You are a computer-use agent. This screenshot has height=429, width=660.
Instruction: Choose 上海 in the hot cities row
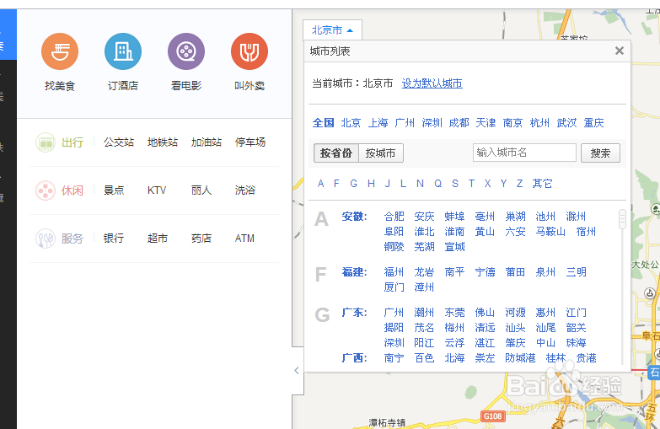click(x=378, y=123)
